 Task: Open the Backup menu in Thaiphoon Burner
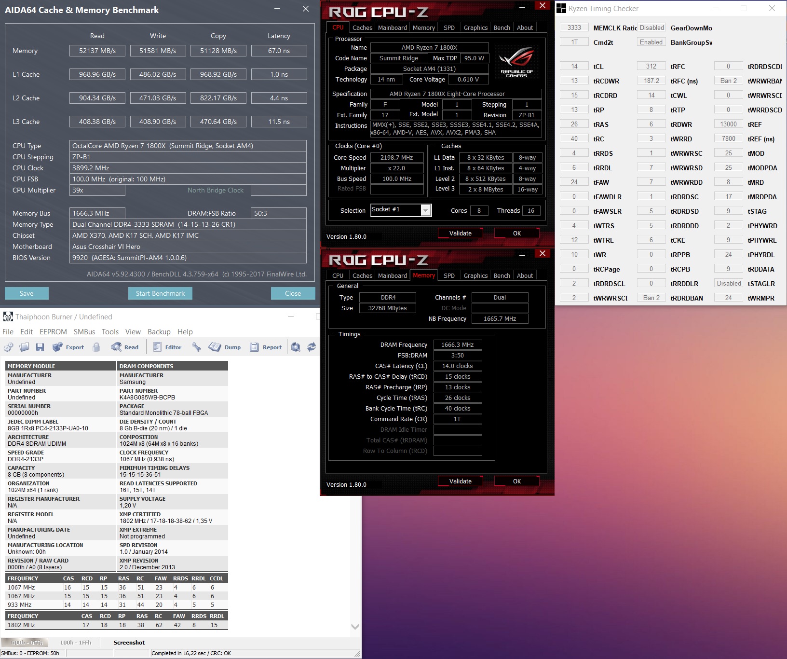point(159,331)
